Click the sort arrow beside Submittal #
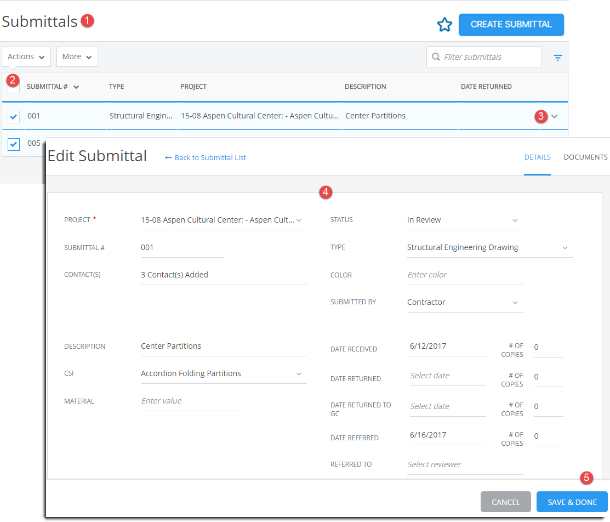This screenshot has height=522, width=610. pos(76,87)
